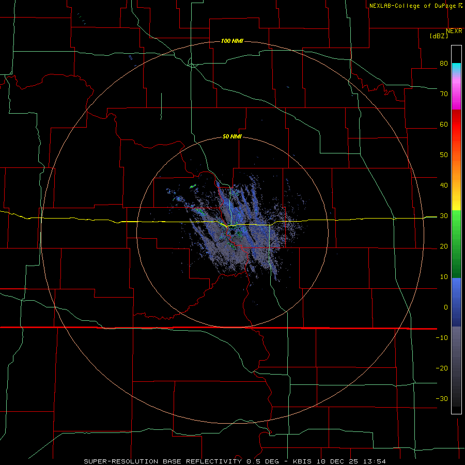This screenshot has width=465, height=465.
Task: Click the 30 value on the dBZ scale
Action: (444, 216)
